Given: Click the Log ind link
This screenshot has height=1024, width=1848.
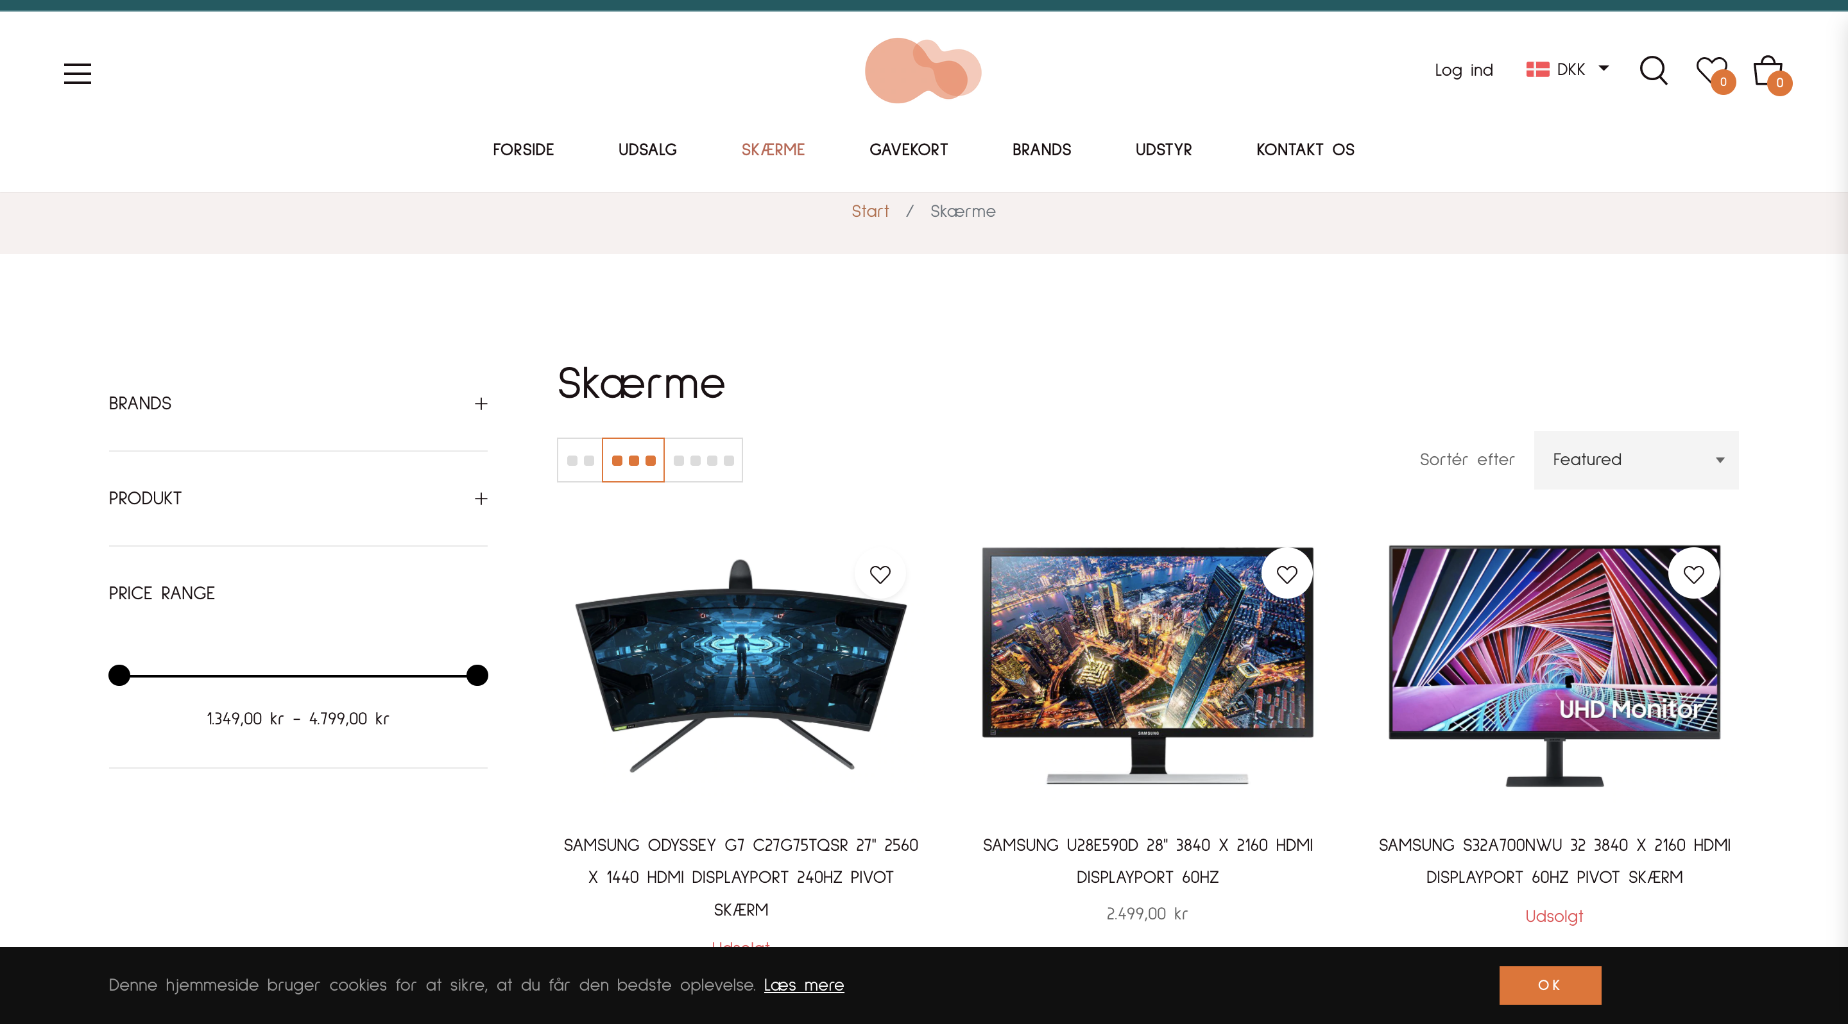Looking at the screenshot, I should click(1464, 71).
